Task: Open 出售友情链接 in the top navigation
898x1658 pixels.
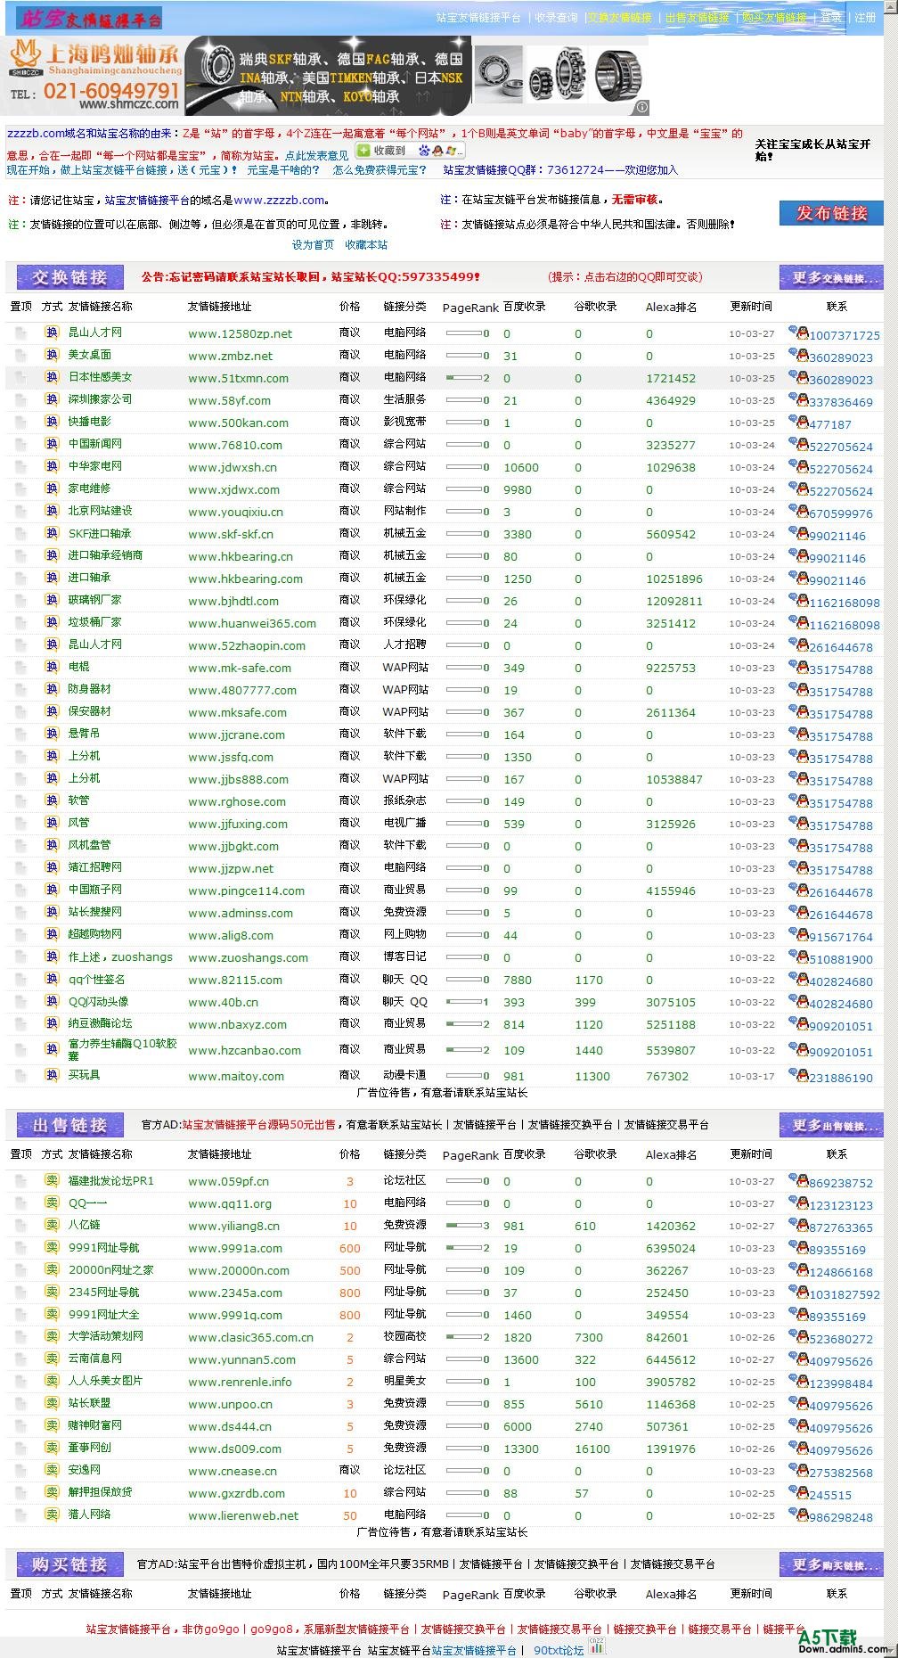Action: pyautogui.click(x=697, y=17)
